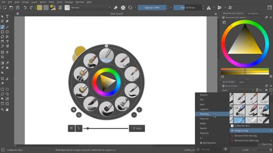The height and width of the screenshot is (153, 273).
Task: Choose workspace icon at top right
Action: tap(270, 8)
